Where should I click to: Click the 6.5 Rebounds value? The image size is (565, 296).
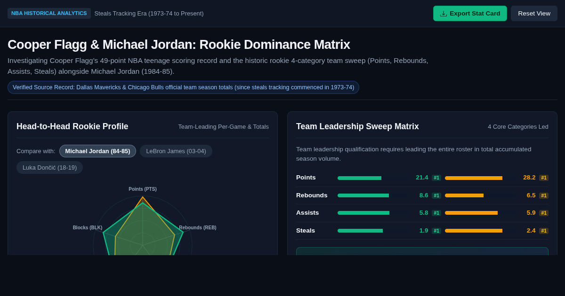[531, 195]
